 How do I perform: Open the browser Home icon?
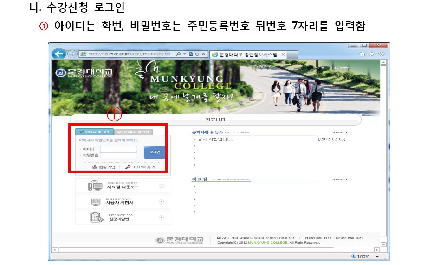(362, 54)
